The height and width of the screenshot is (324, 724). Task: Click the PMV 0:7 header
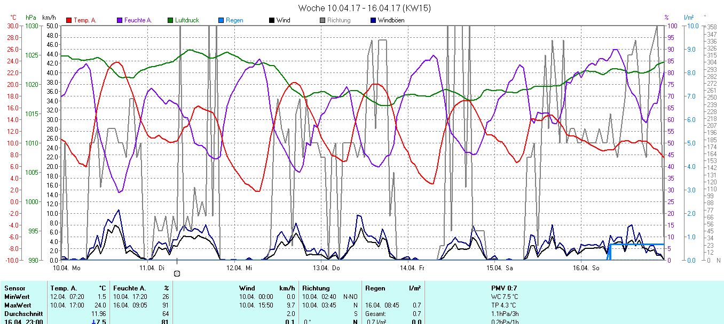click(503, 288)
